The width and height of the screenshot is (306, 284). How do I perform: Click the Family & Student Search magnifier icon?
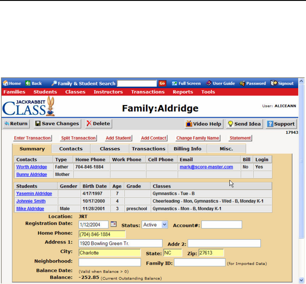click(54, 83)
